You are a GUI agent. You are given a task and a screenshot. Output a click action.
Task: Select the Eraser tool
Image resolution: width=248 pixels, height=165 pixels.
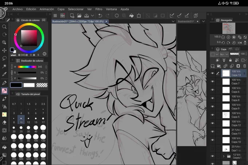tap(4, 122)
